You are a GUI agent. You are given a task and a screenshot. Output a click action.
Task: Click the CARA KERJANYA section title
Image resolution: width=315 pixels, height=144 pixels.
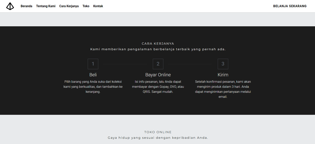tap(158, 44)
